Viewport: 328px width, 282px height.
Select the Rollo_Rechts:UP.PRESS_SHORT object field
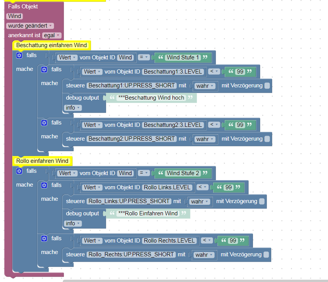(x=131, y=254)
